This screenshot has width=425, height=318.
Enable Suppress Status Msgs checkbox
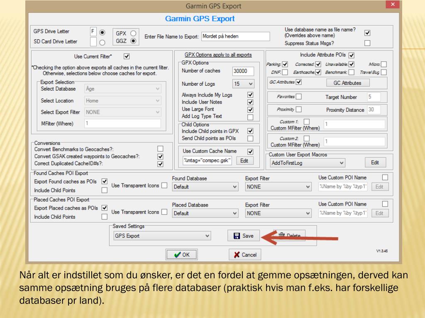pyautogui.click(x=367, y=43)
